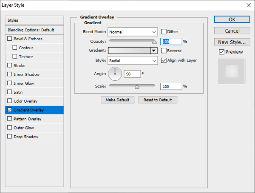
Task: Click the Angle dial
Action: [115, 74]
